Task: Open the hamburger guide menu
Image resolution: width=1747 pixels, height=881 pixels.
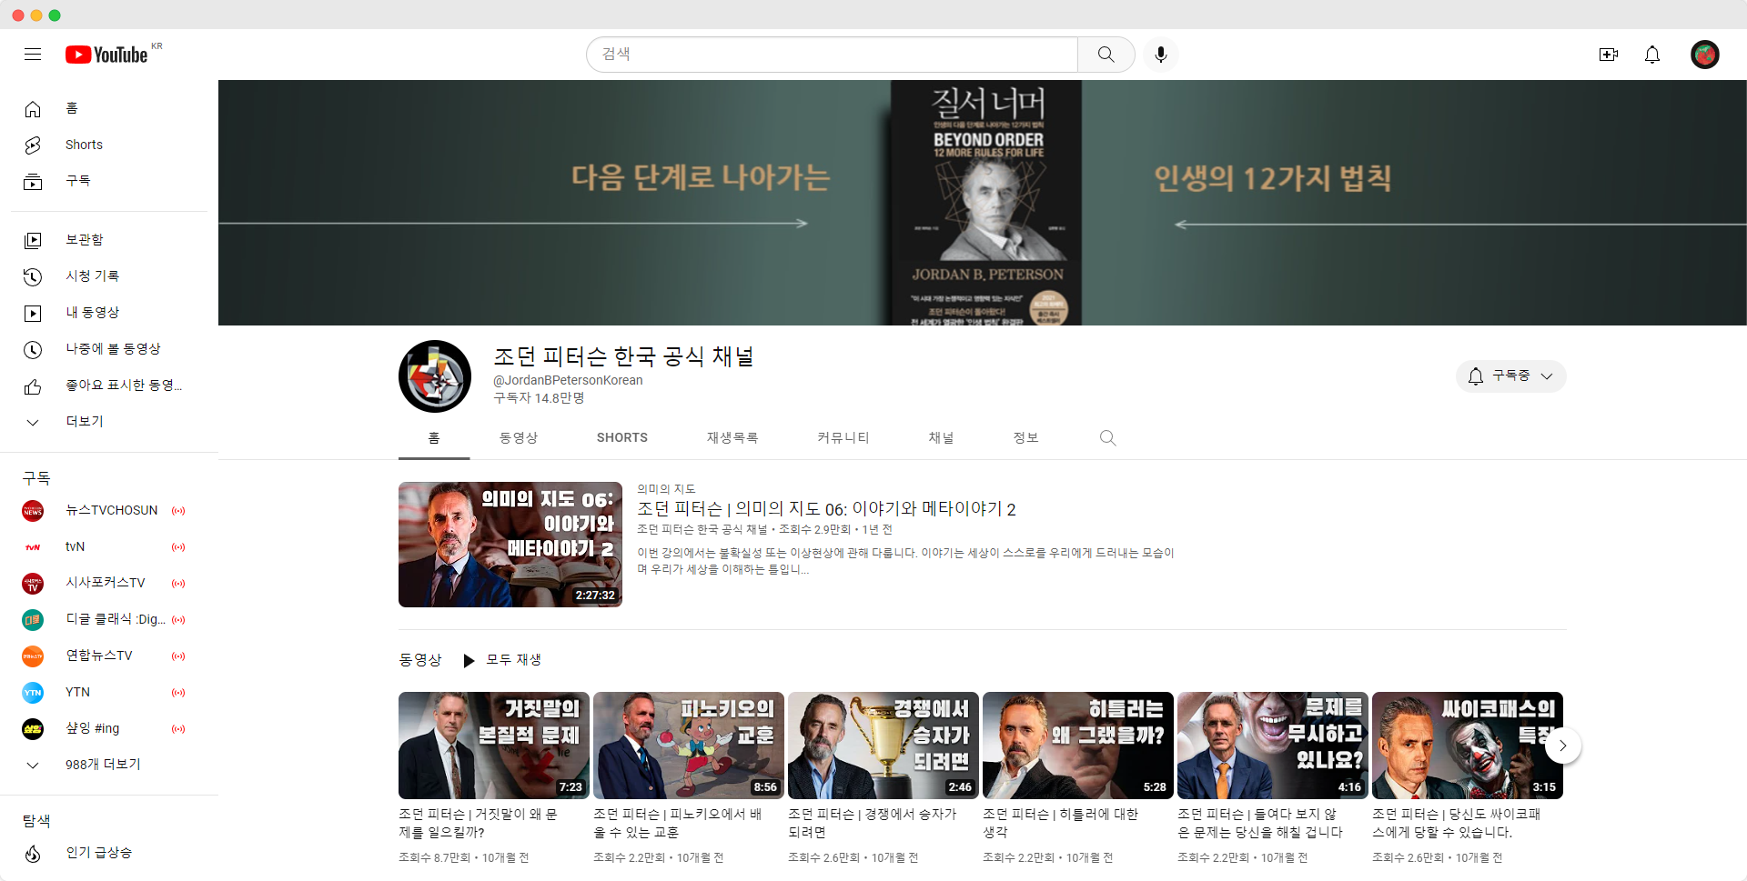Action: tap(33, 55)
